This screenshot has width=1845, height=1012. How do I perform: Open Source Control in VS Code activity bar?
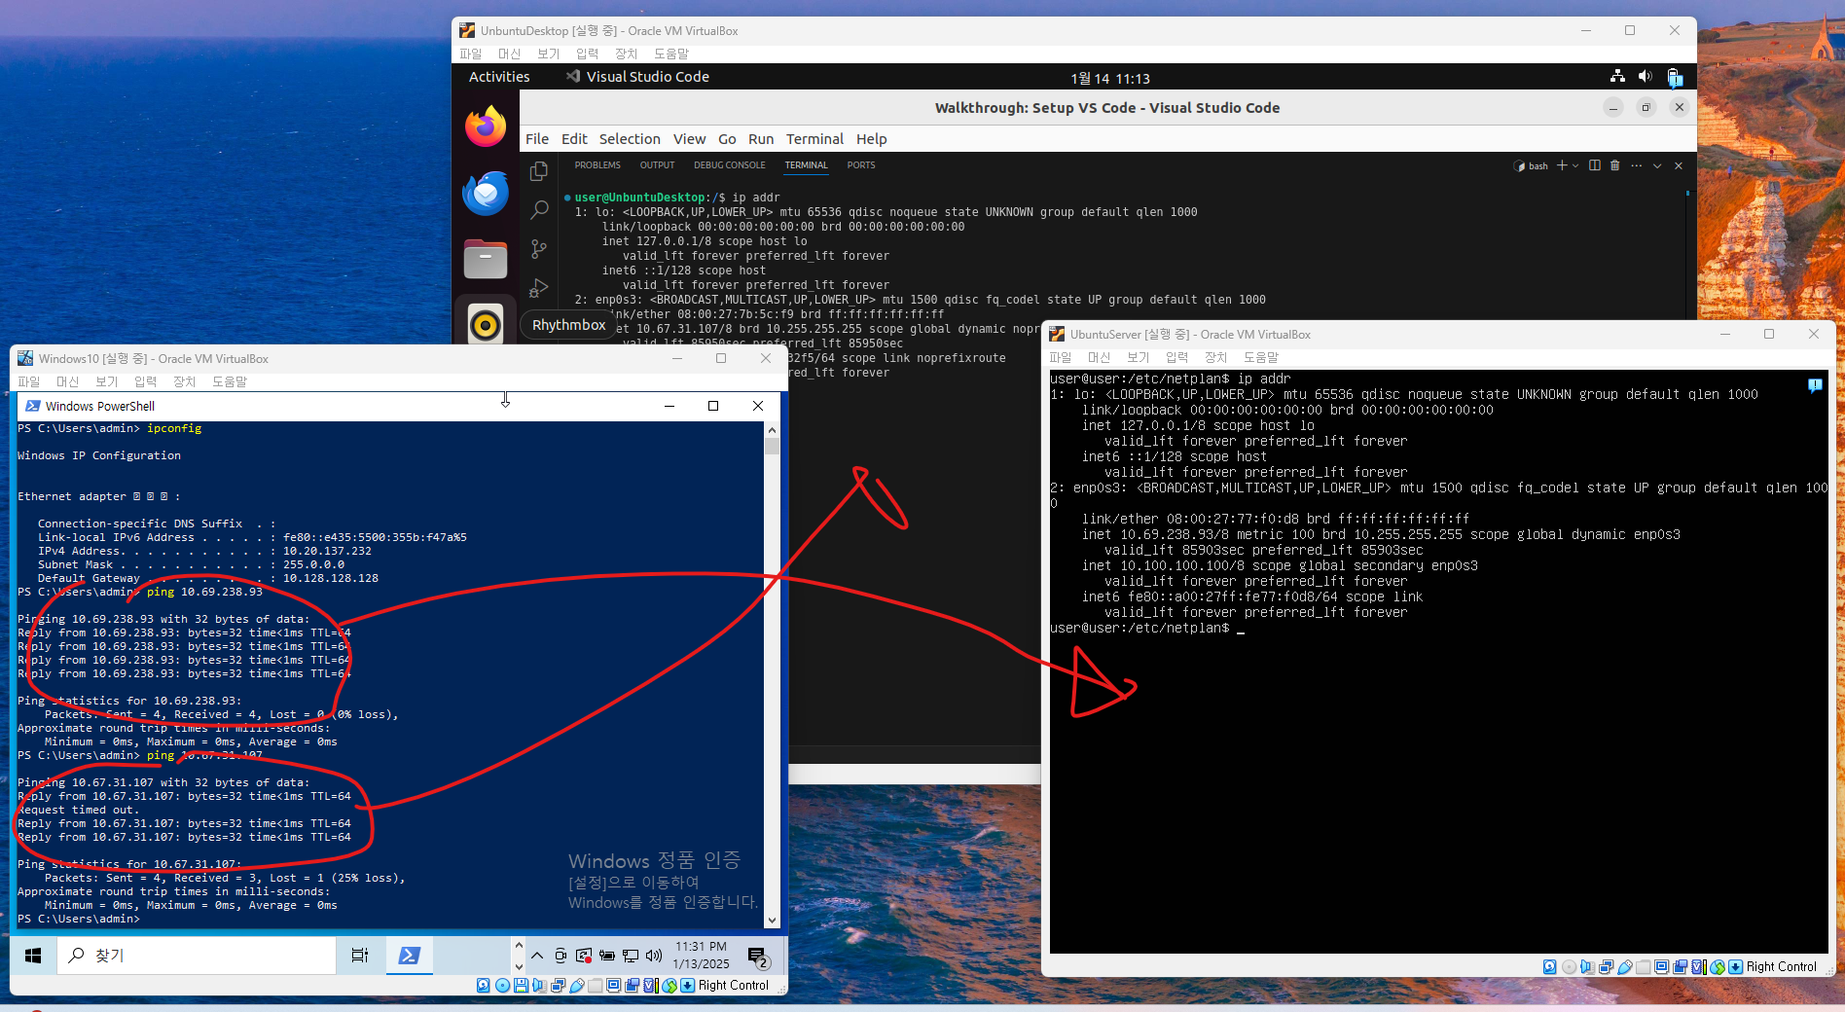538,249
